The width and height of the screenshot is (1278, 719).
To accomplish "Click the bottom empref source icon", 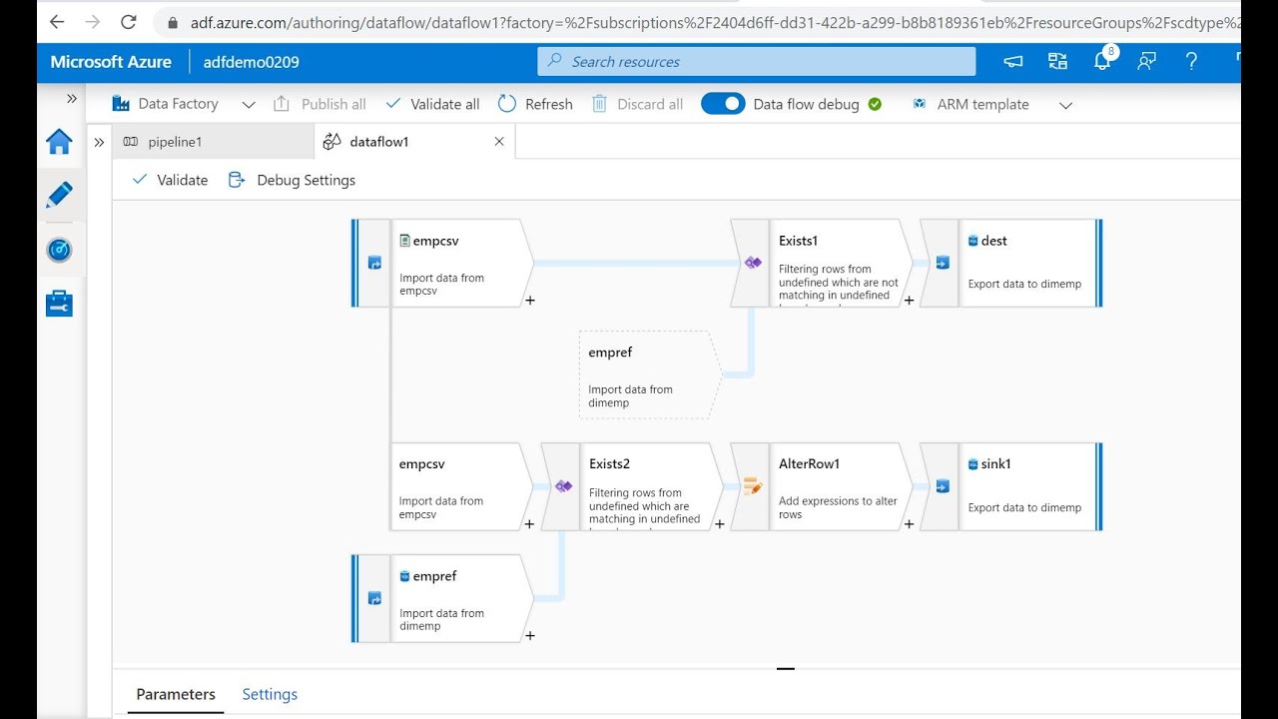I will pos(374,598).
